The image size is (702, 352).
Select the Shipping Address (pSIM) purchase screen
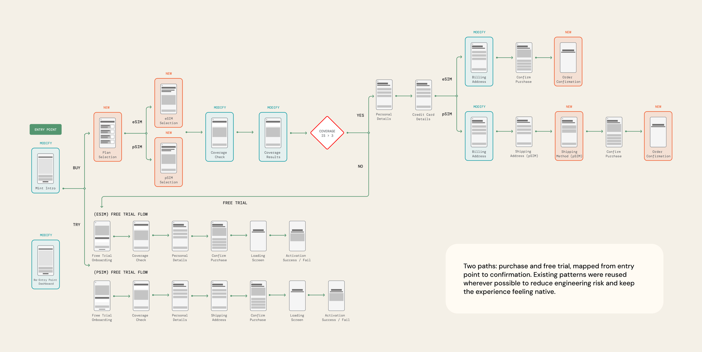524,132
